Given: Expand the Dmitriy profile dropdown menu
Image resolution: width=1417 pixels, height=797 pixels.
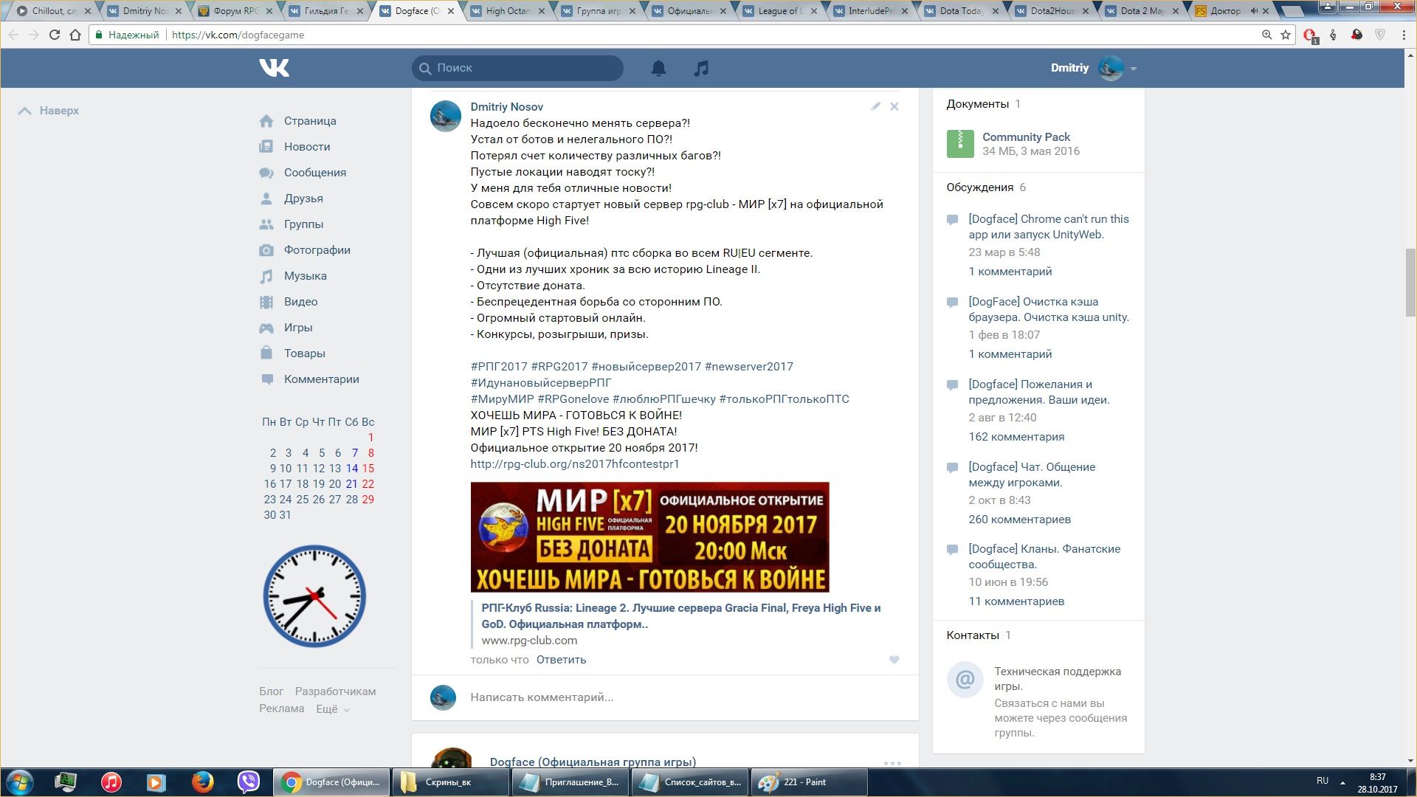Looking at the screenshot, I should (1133, 69).
